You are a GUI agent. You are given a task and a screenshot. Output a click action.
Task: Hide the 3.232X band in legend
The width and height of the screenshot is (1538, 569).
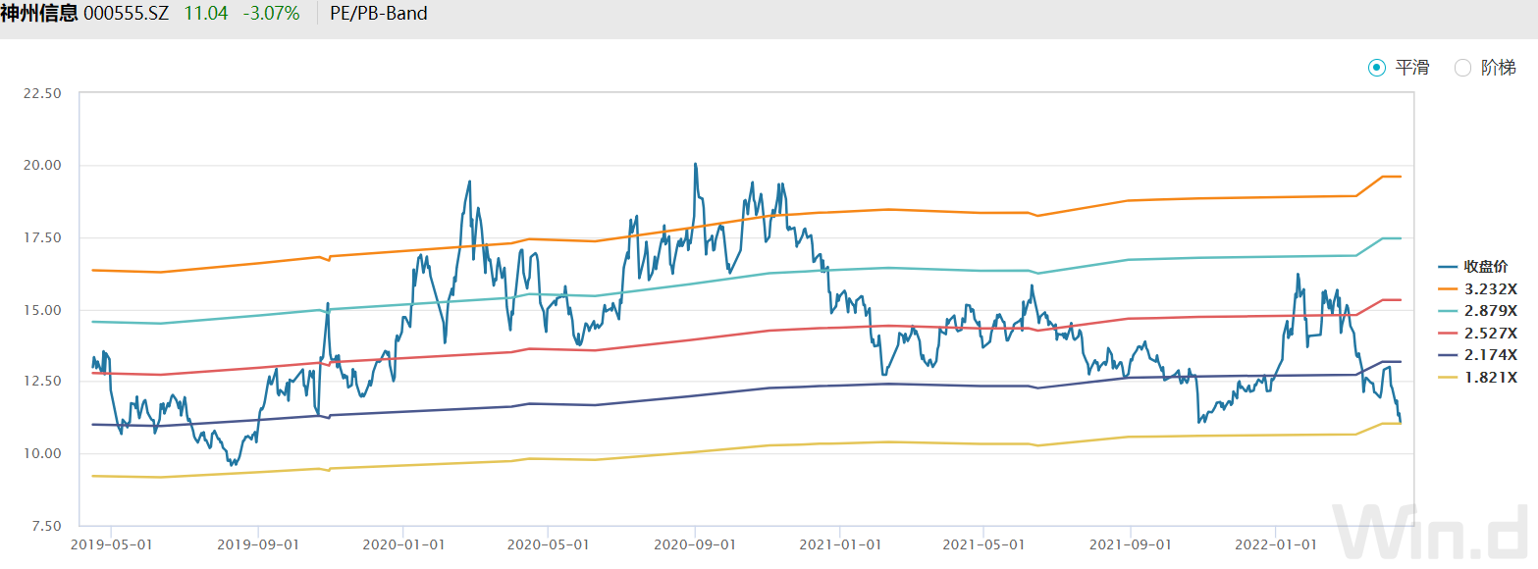click(x=1477, y=288)
